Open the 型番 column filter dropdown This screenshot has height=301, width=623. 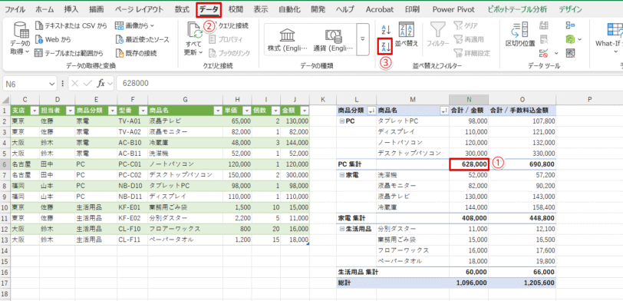(x=143, y=111)
